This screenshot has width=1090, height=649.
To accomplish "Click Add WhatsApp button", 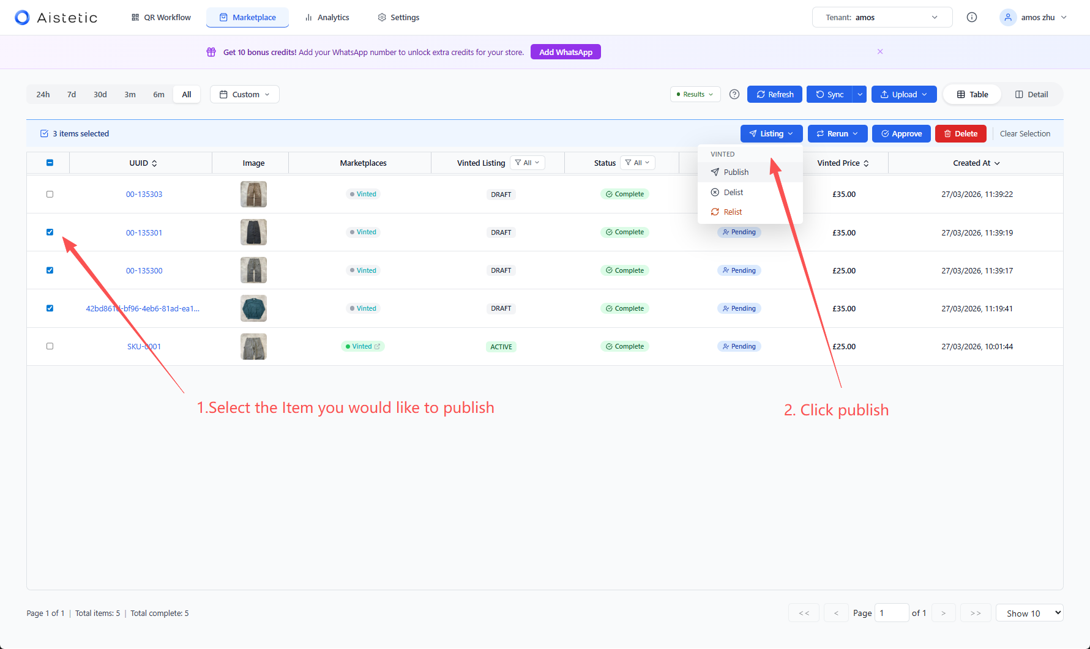I will 566,52.
